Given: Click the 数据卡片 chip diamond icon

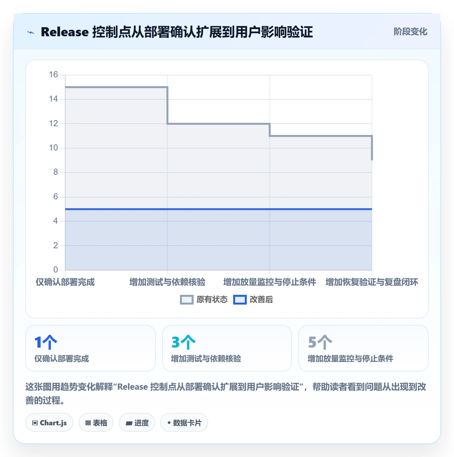Looking at the screenshot, I should tap(169, 423).
